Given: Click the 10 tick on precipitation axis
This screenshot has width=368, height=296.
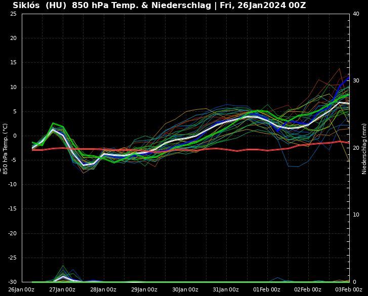Looking at the screenshot, I should tap(356, 215).
